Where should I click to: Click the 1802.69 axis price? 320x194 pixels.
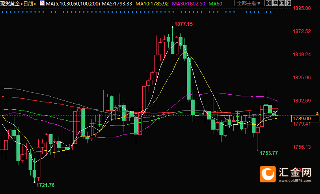pyautogui.click(x=302, y=101)
